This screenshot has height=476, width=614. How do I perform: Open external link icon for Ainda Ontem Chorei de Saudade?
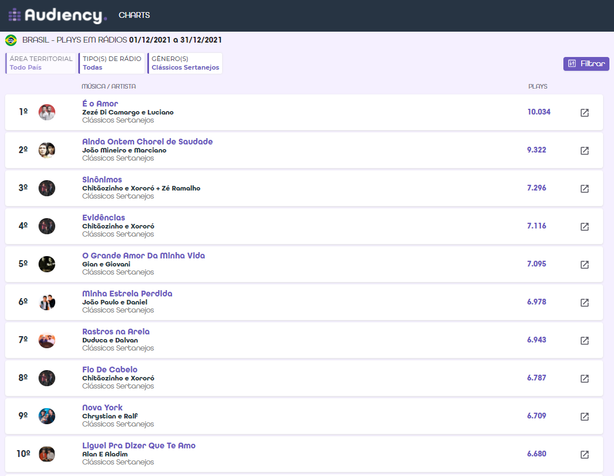pyautogui.click(x=584, y=151)
